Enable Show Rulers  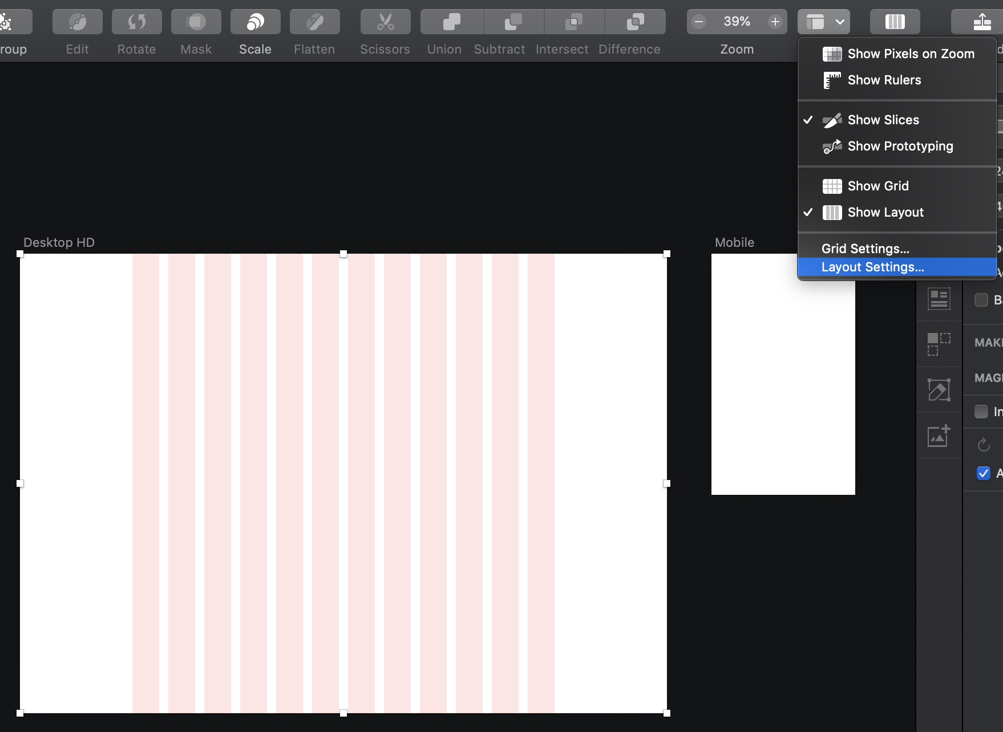(x=884, y=80)
